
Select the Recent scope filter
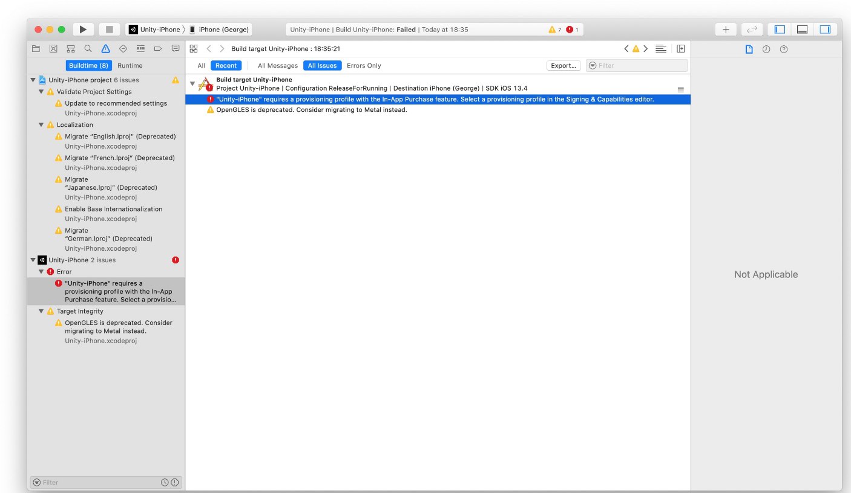[x=226, y=65]
